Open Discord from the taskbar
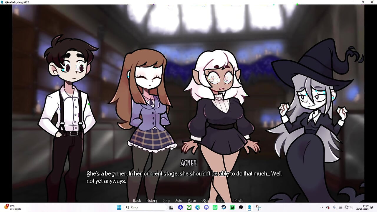The height and width of the screenshot is (212, 377). click(x=206, y=207)
